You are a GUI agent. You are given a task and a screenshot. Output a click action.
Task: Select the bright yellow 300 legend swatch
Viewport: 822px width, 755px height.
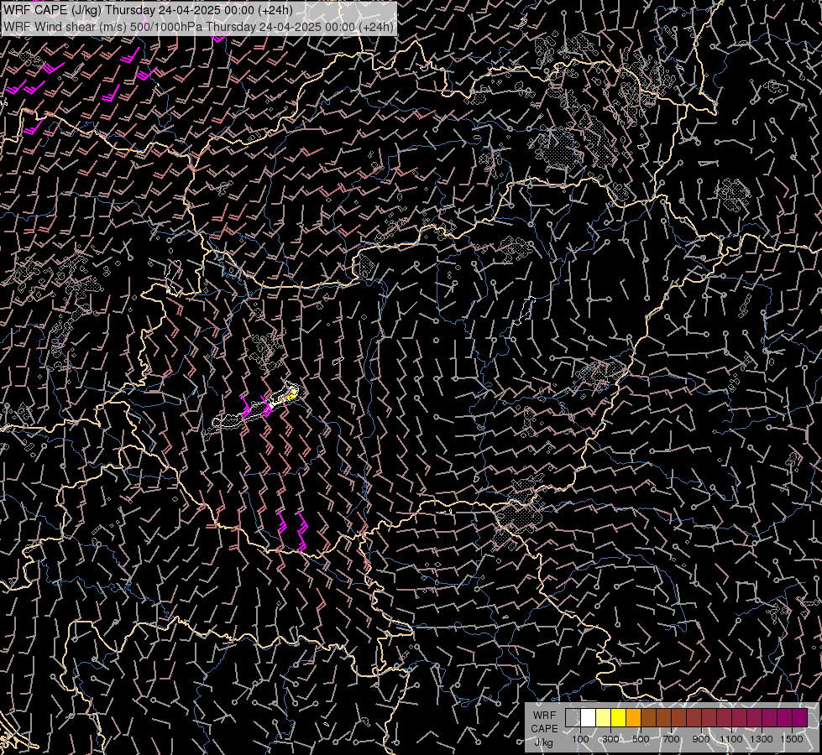tap(619, 717)
